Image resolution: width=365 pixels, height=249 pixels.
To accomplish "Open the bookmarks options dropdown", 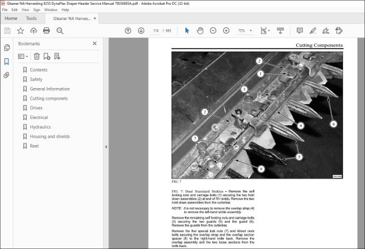I will (23, 56).
